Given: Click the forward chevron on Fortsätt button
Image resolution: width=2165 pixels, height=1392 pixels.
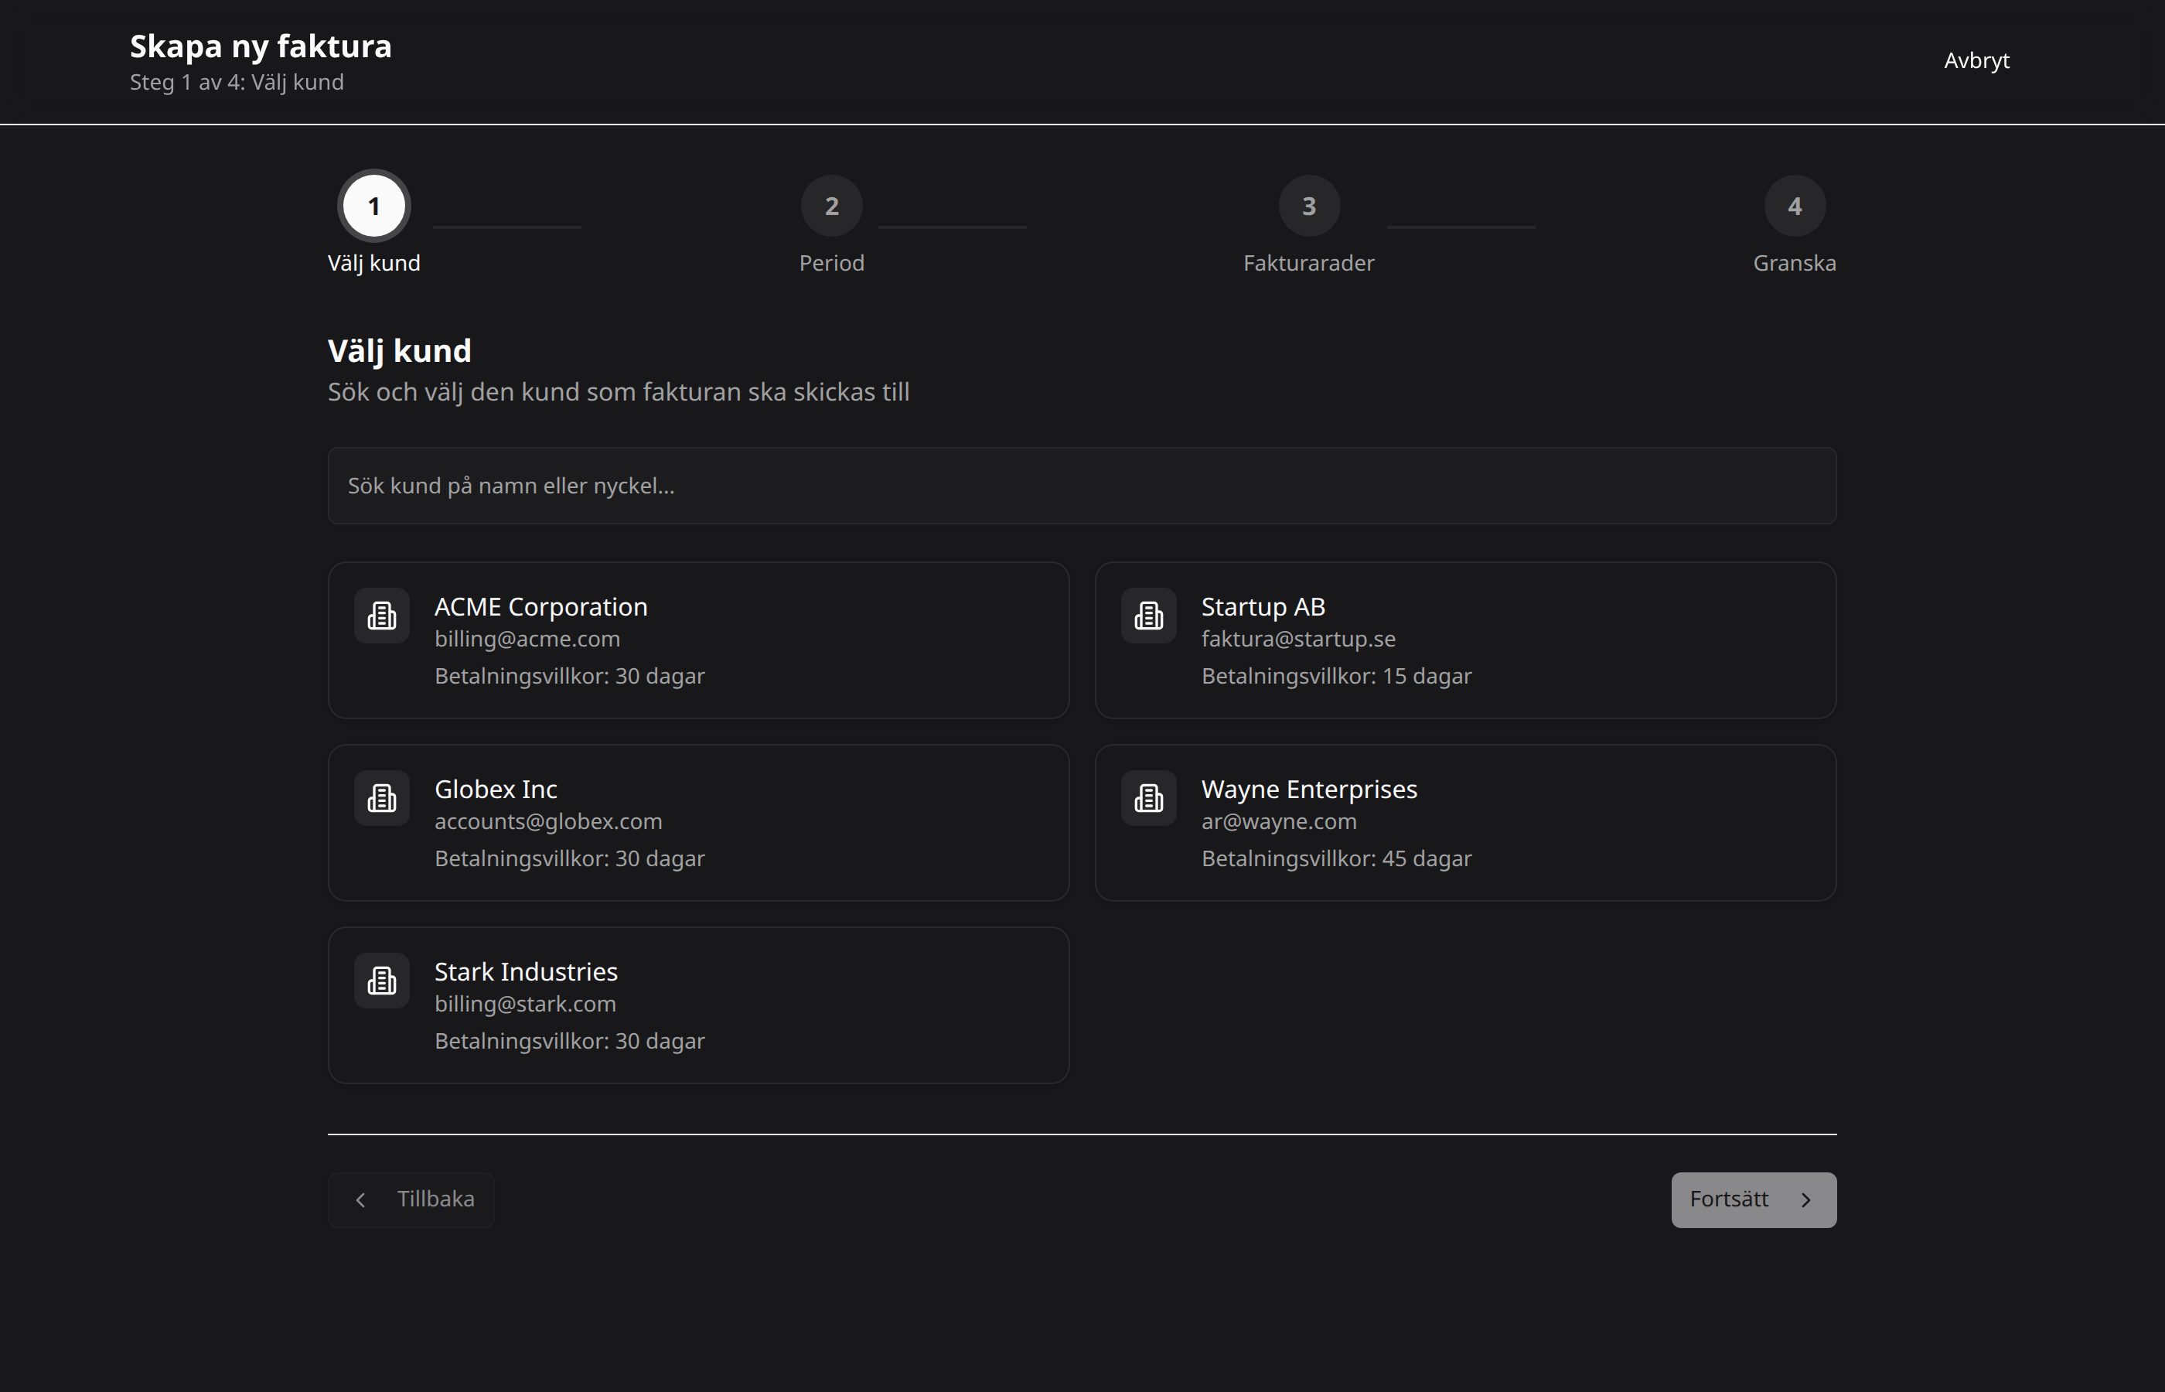Looking at the screenshot, I should (1807, 1199).
